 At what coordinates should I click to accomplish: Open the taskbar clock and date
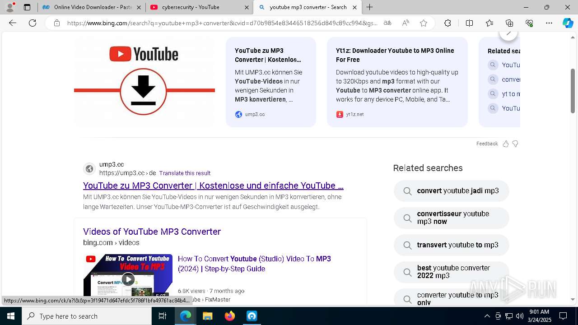pos(539,316)
